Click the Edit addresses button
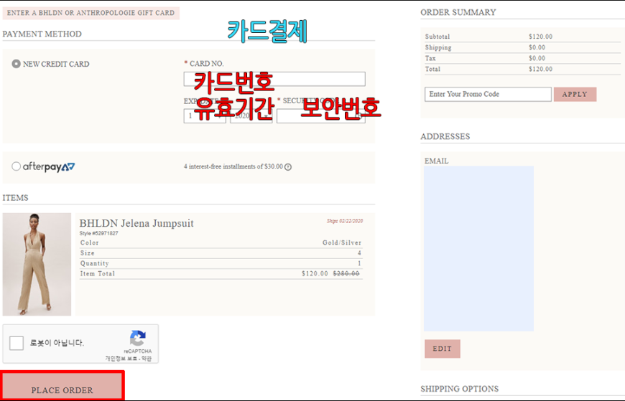625x401 pixels. point(442,349)
